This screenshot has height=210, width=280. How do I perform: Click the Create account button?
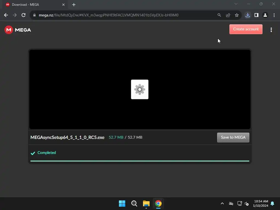coord(246,29)
